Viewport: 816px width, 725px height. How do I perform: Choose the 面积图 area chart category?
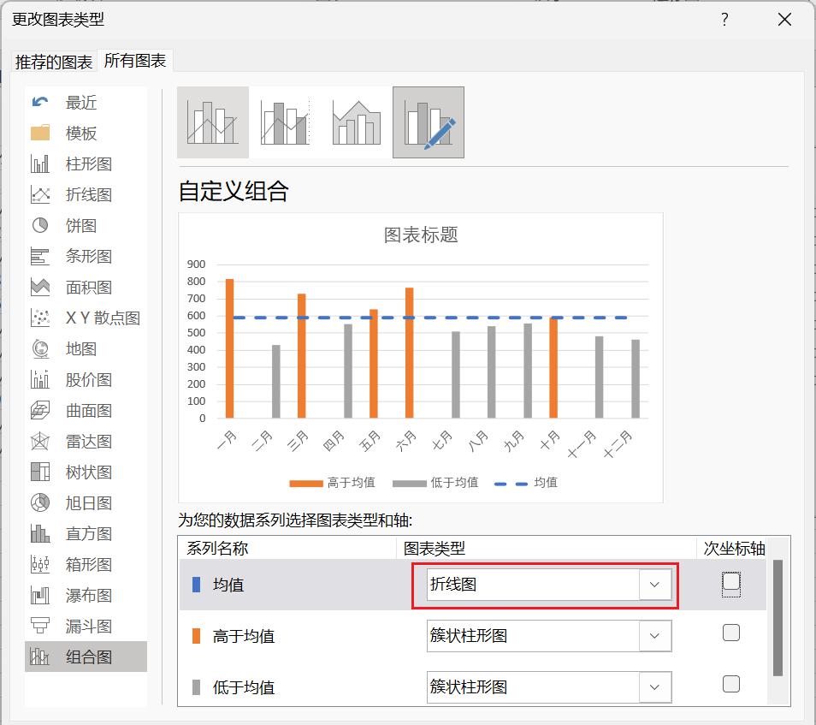pos(86,287)
